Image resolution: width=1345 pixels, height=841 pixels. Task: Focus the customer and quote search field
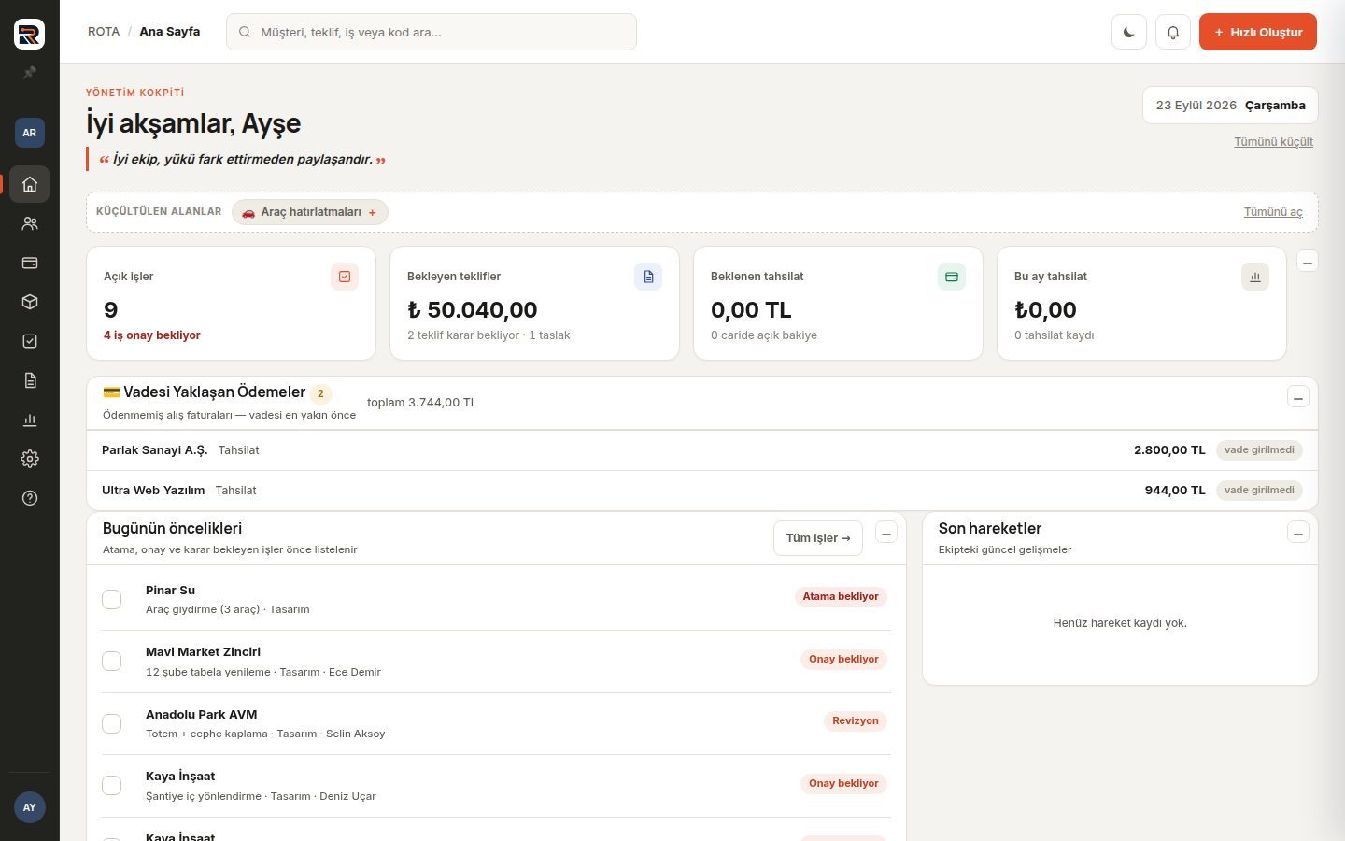pos(432,32)
